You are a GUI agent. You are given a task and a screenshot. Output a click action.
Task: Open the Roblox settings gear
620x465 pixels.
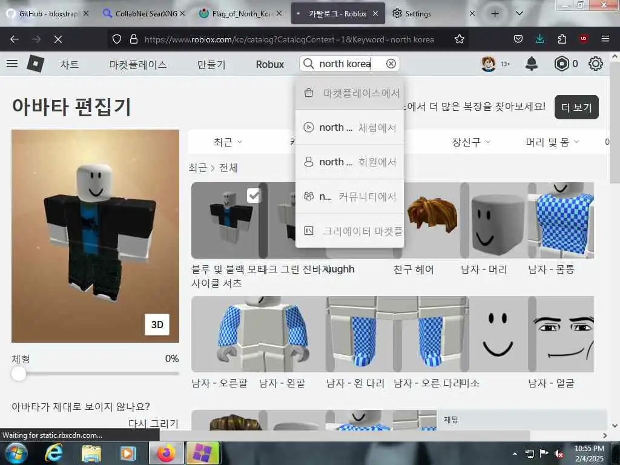click(x=596, y=64)
